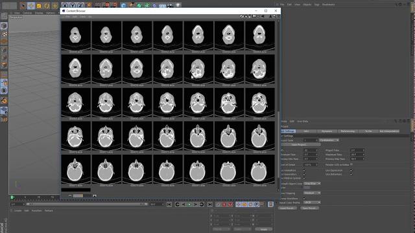Click the coordinate system icon beside Z axis
Screen dimensions: 415x233
(89, 5)
